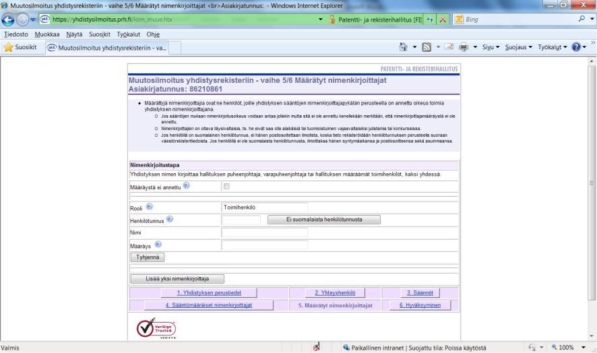
Task: Select the Muutosilmoitus yhdistysrekisteriin tab
Action: tap(107, 48)
